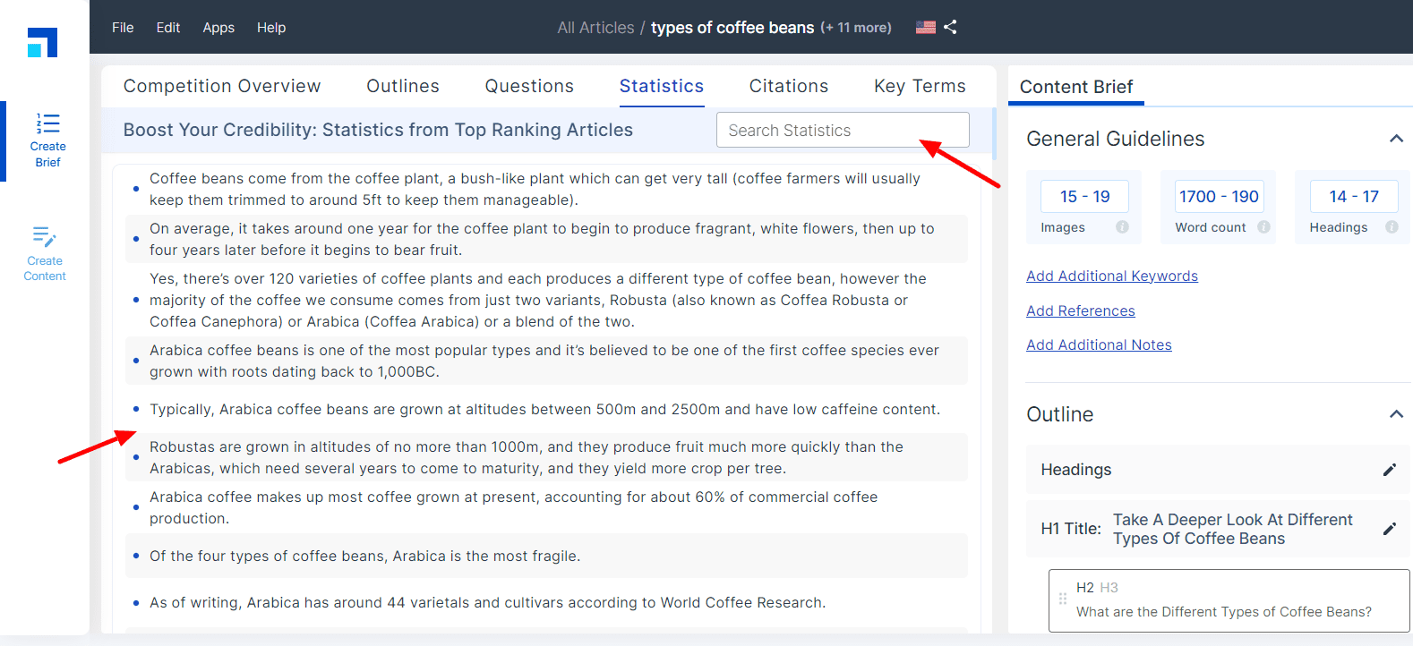Open the File menu

click(x=123, y=28)
